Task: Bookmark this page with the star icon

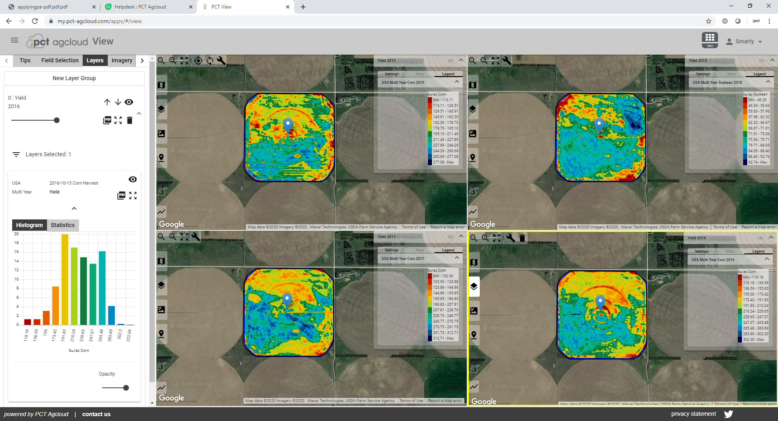Action: point(709,21)
